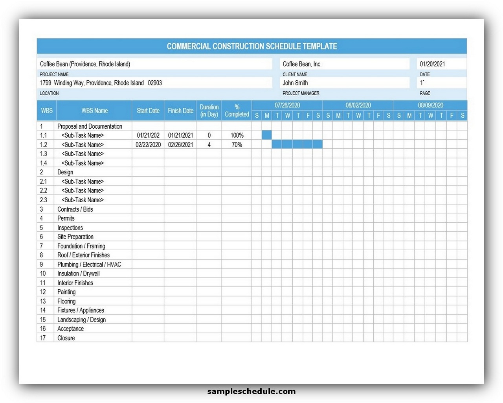503x403 pixels.
Task: Select the Finish Date column header
Action: click(x=180, y=111)
